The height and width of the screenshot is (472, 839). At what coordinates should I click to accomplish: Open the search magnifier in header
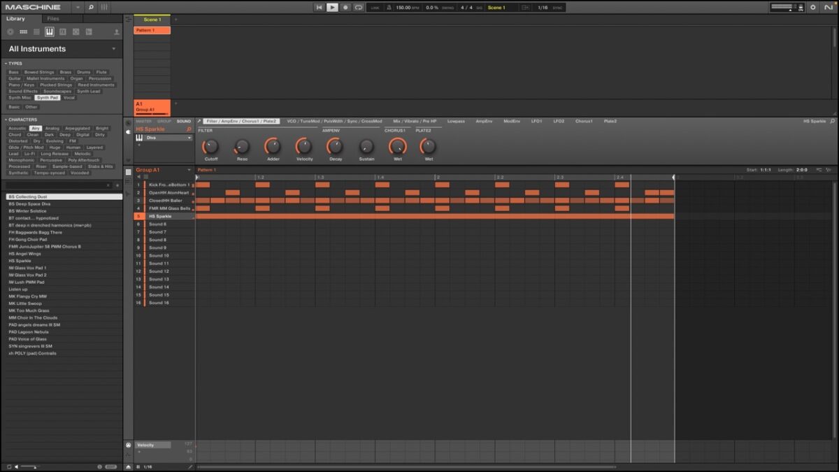coord(91,7)
